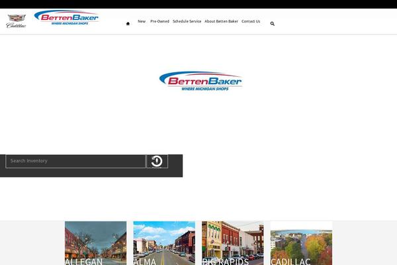Select the Big Rapids location tile
Screen dimensions: 397x265
tap(233, 243)
